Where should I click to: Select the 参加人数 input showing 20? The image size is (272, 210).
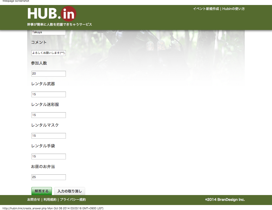click(x=49, y=74)
